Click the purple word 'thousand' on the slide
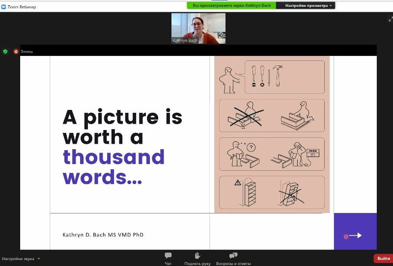Screen dimensions: 393x266 113,157
